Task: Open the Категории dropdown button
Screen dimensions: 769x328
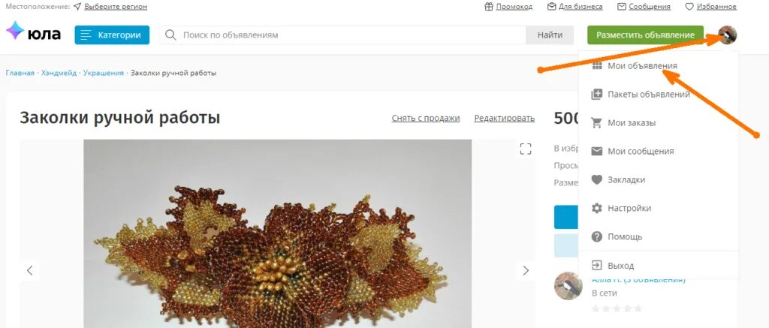Action: point(112,35)
